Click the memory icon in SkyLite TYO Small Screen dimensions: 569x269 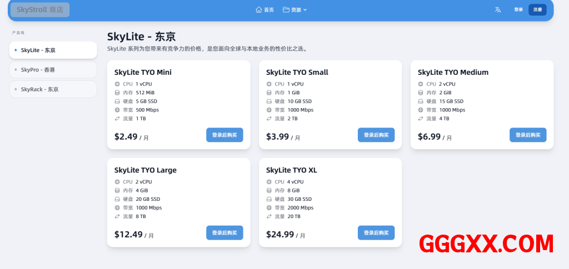[269, 93]
